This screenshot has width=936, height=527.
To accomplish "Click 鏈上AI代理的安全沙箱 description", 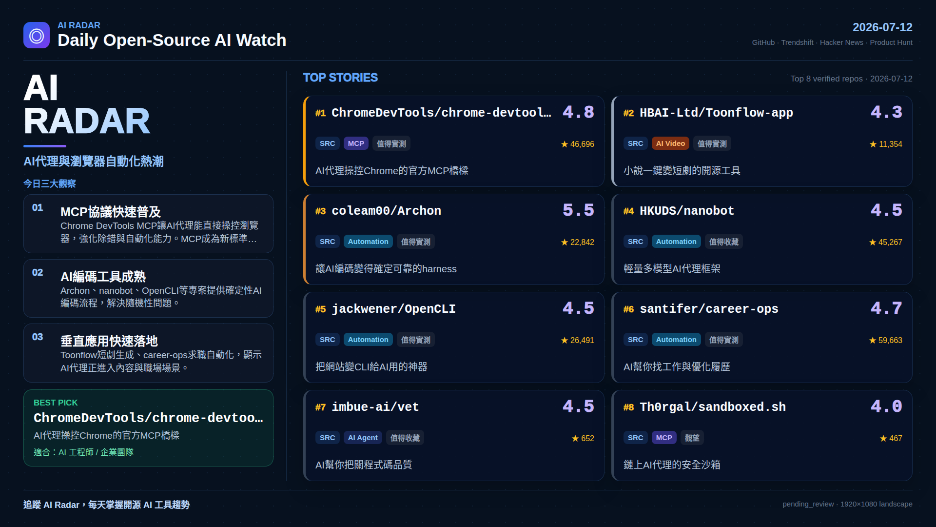I will pyautogui.click(x=672, y=465).
